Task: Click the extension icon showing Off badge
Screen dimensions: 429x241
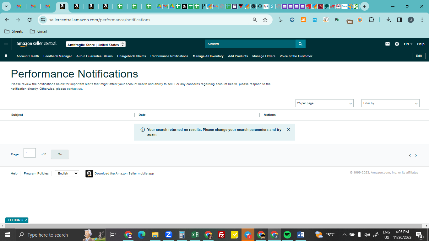Action: point(350,21)
